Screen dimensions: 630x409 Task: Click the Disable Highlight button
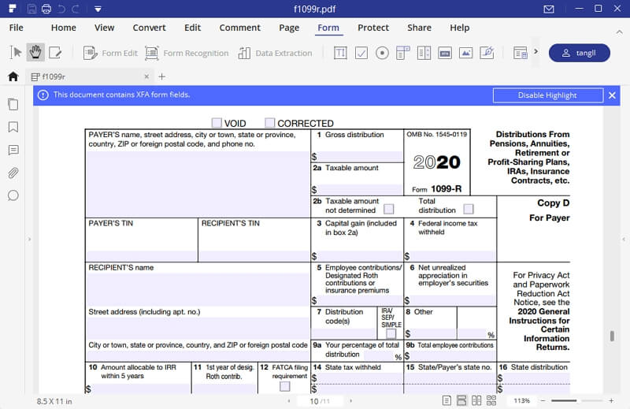(547, 95)
